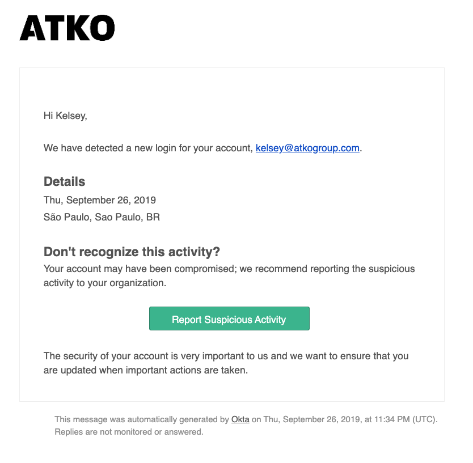The height and width of the screenshot is (463, 473).
Task: Click "Replies are not monitored or answered" text
Action: coord(129,432)
